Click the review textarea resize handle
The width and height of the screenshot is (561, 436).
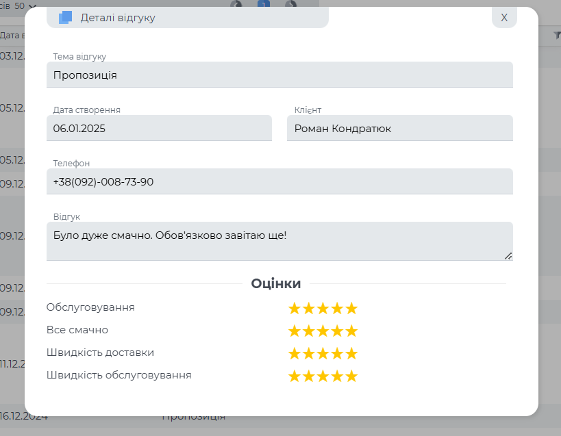coord(508,256)
